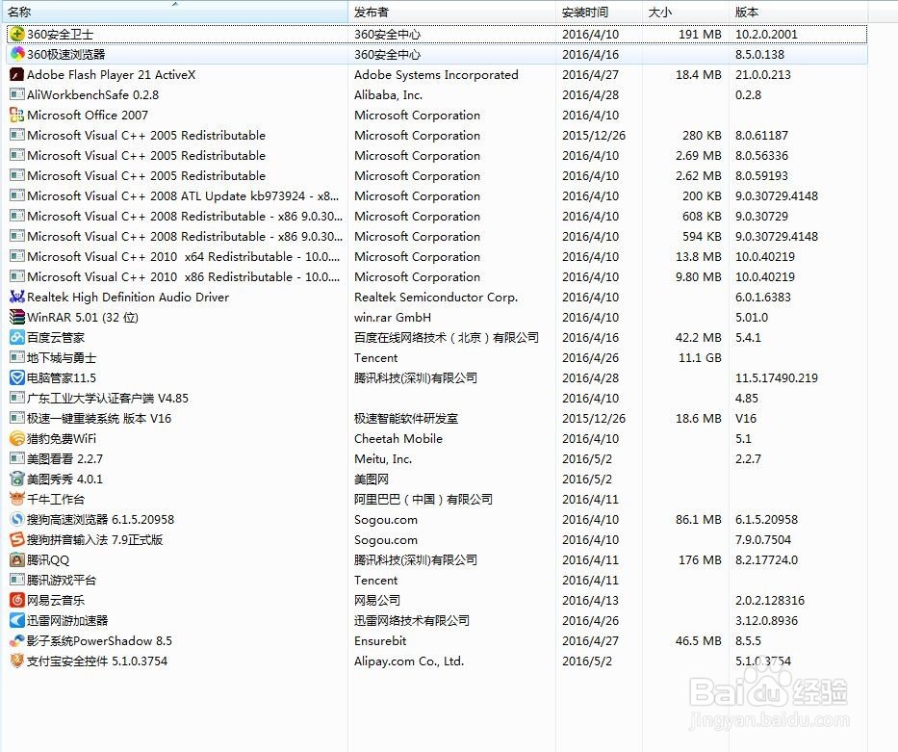The height and width of the screenshot is (752, 898).
Task: Click the size value 11.1 GB
Action: click(x=700, y=357)
